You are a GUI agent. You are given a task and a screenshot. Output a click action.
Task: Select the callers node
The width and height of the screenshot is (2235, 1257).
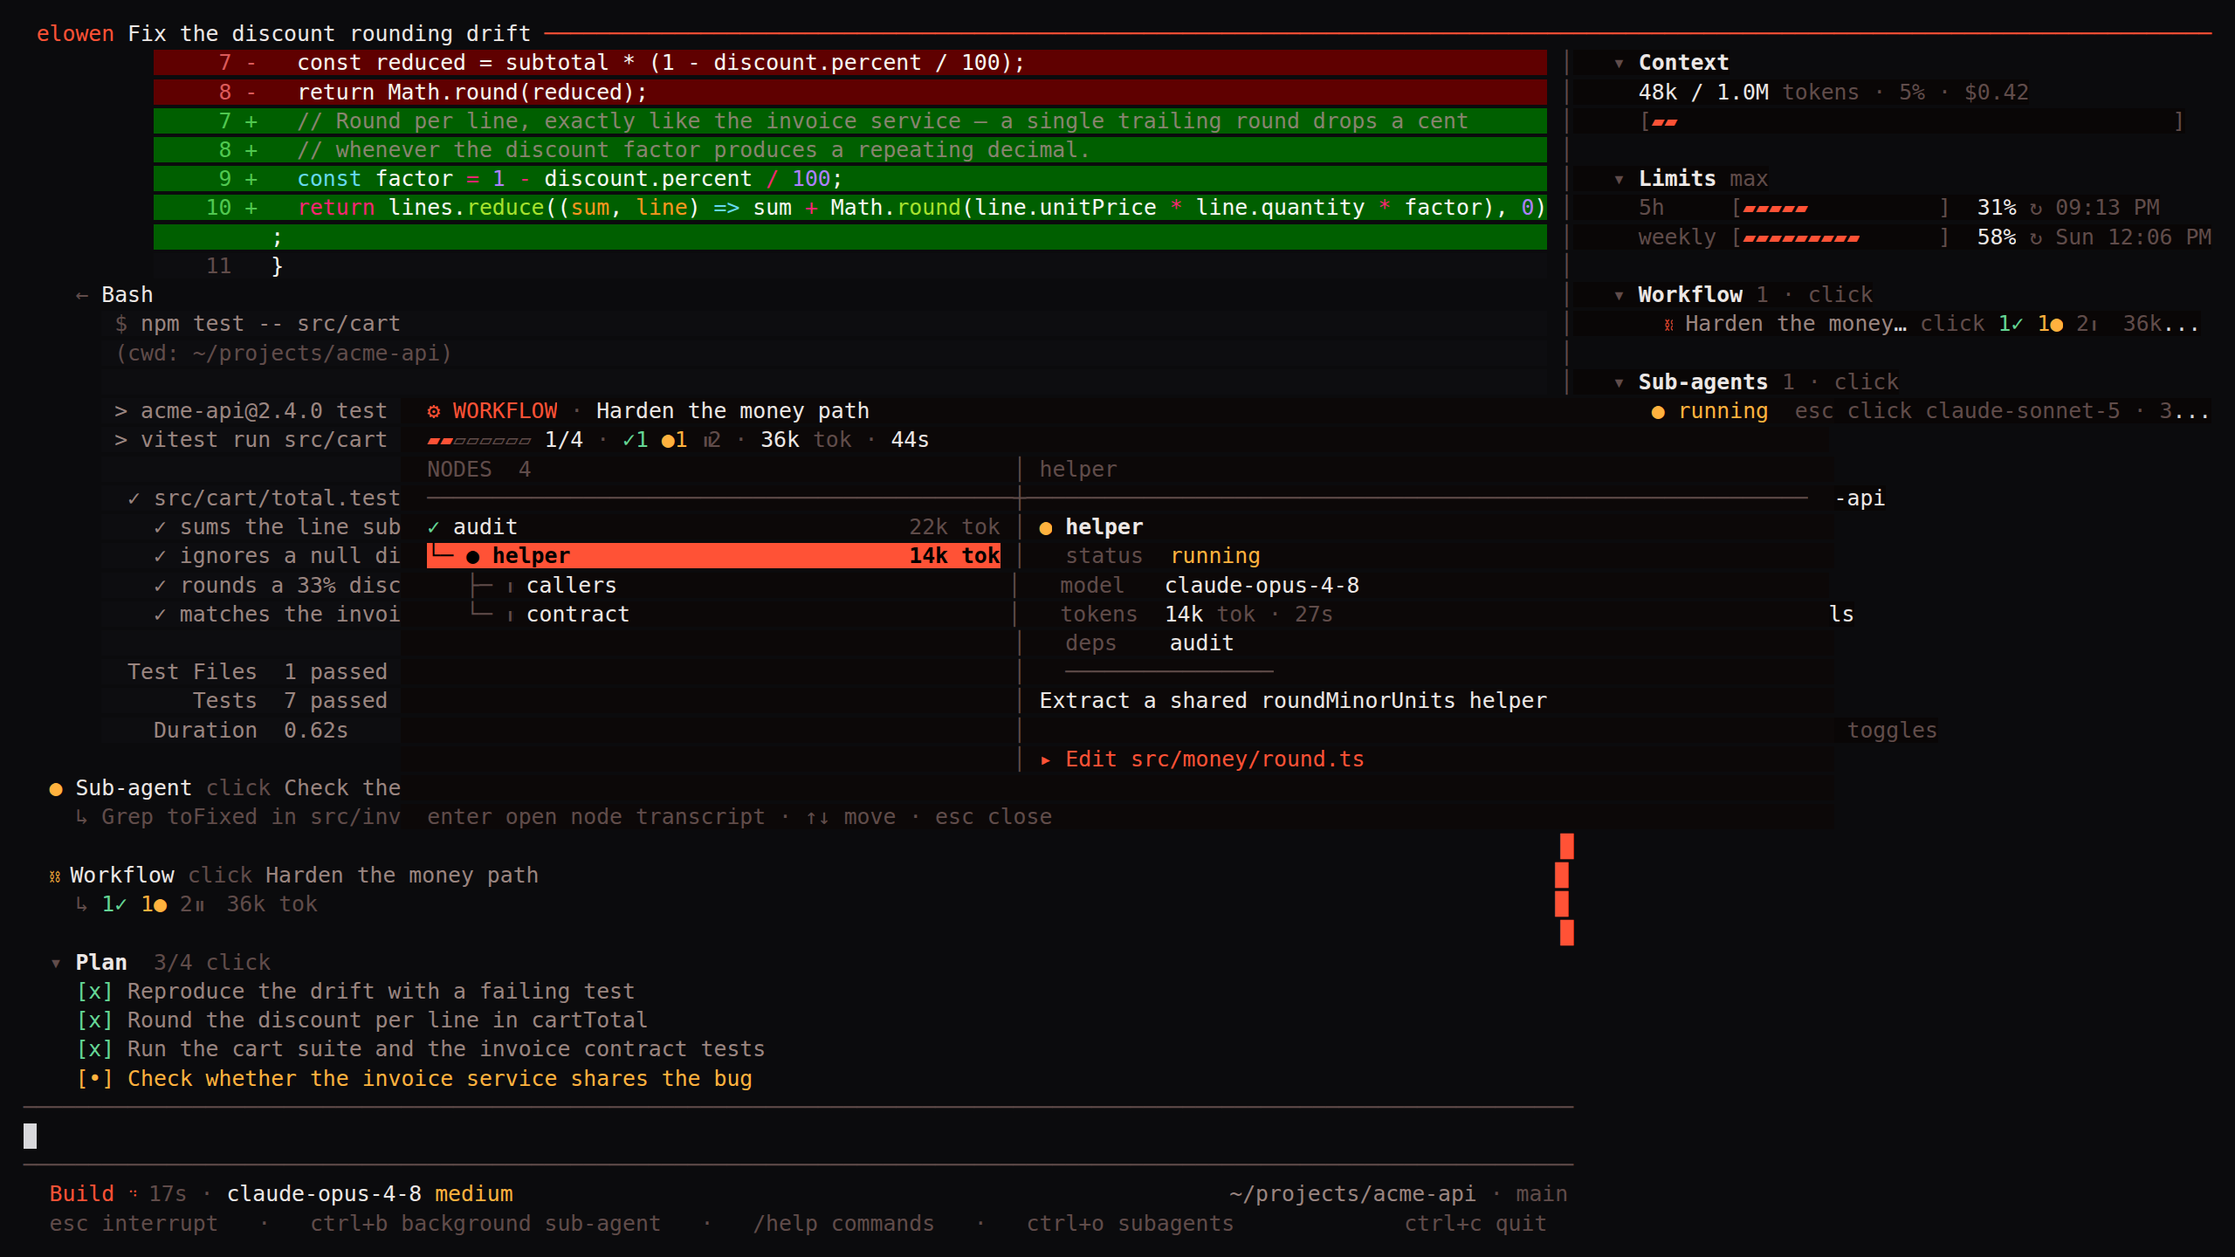click(x=713, y=586)
